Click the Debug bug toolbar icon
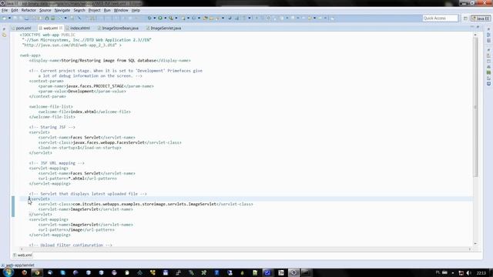This screenshot has width=493, height=277. click(149, 18)
